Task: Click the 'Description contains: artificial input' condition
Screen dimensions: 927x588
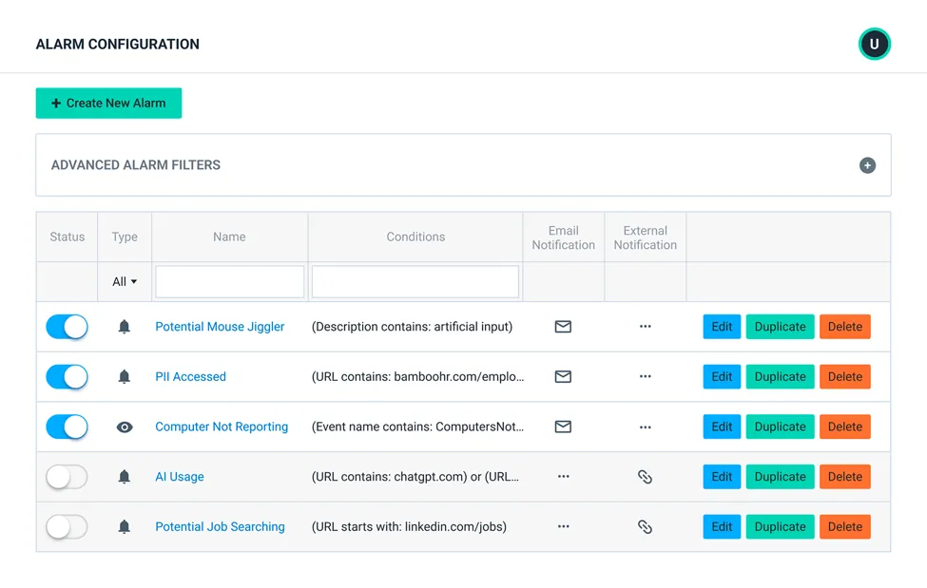Action: (412, 327)
